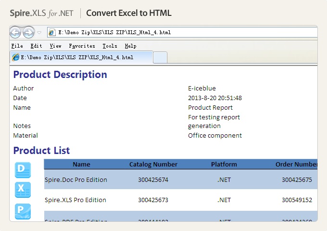Open the Help menu
327x231 pixels.
coord(130,46)
